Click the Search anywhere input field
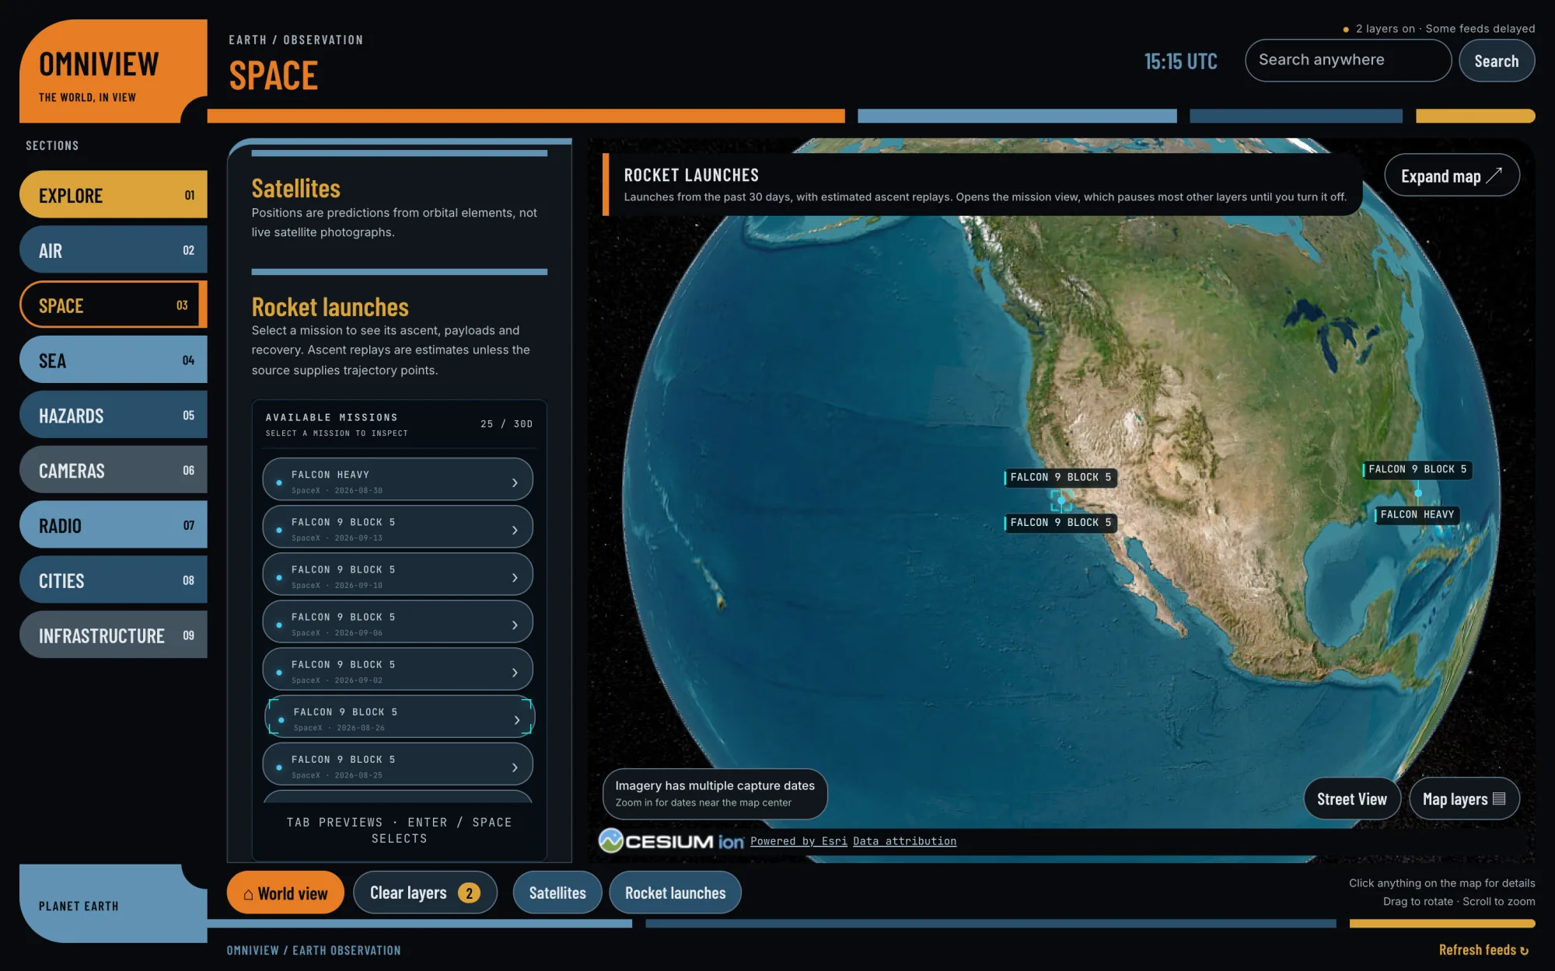The height and width of the screenshot is (971, 1555). [x=1348, y=61]
